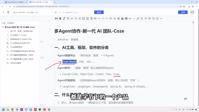Bookmark page with browser star icon
The image size is (199, 112).
pyautogui.click(x=184, y=7)
